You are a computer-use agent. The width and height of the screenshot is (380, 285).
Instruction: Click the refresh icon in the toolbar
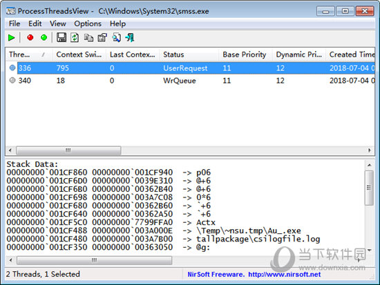coord(75,37)
